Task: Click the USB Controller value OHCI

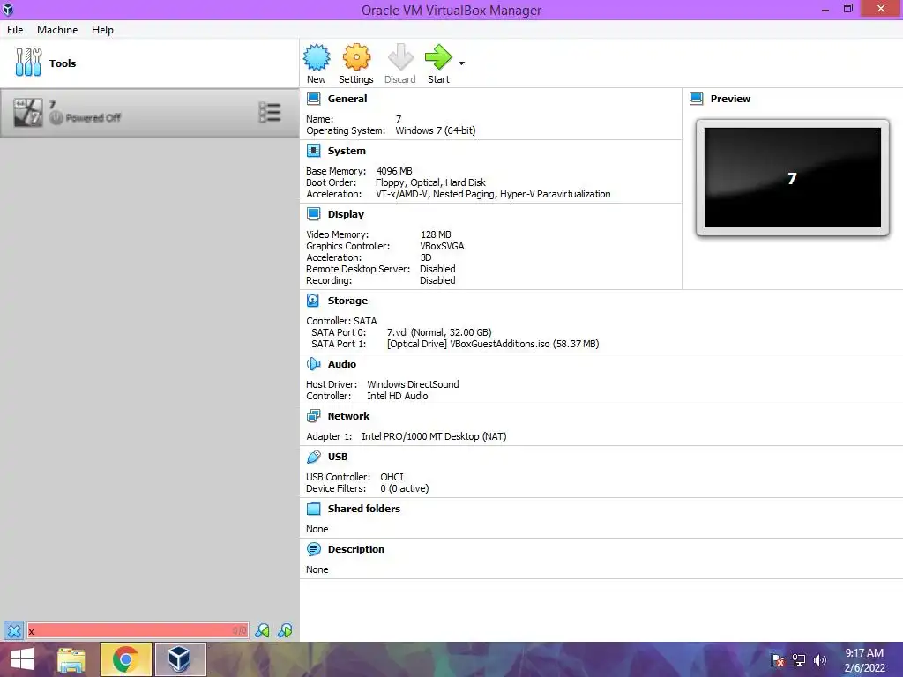Action: tap(392, 477)
